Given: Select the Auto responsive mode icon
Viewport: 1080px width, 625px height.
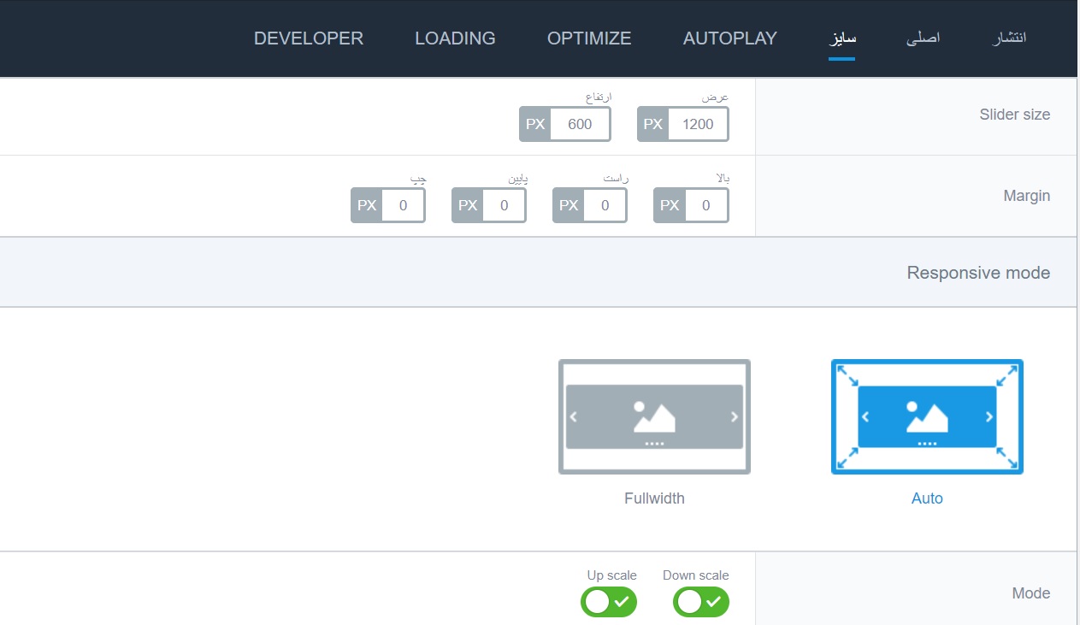Looking at the screenshot, I should pyautogui.click(x=927, y=416).
